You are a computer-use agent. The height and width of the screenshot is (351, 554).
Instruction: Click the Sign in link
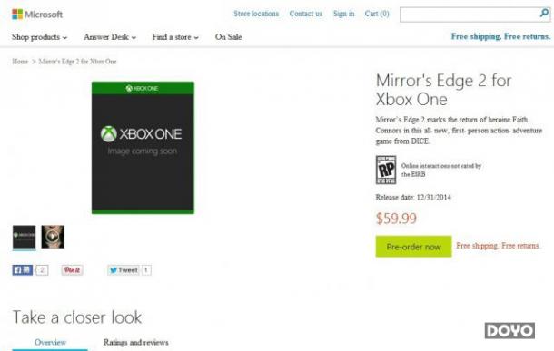pos(344,14)
